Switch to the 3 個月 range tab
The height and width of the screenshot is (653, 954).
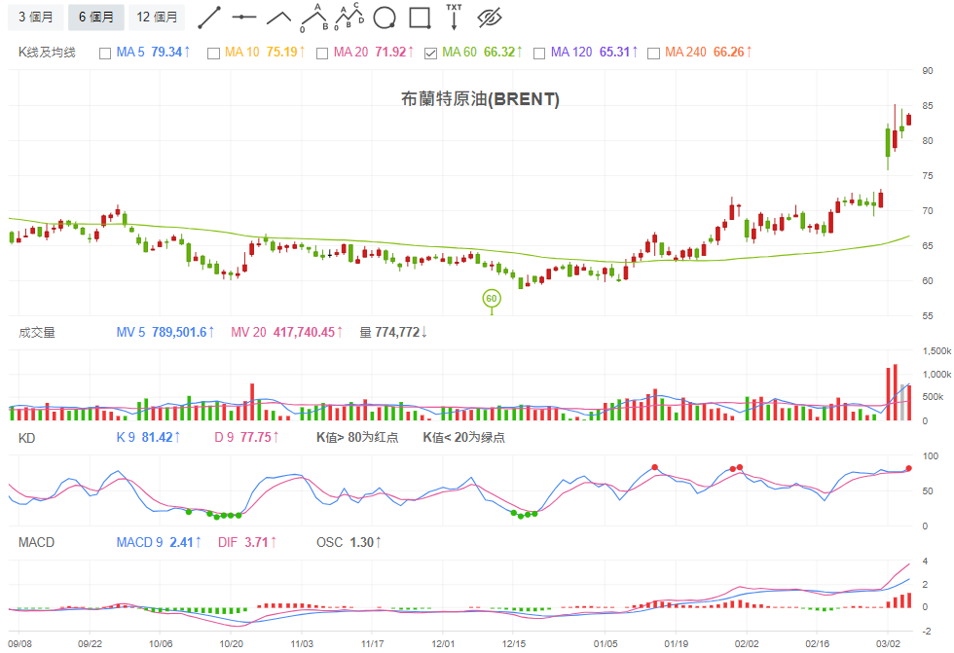[36, 18]
